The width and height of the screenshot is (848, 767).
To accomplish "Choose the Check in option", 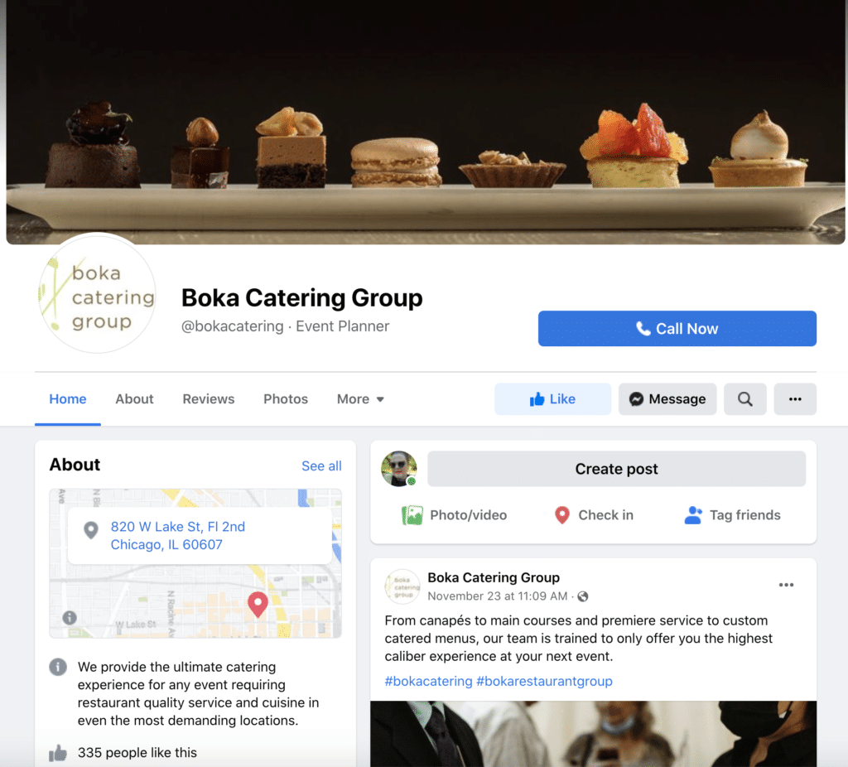I will [x=594, y=515].
